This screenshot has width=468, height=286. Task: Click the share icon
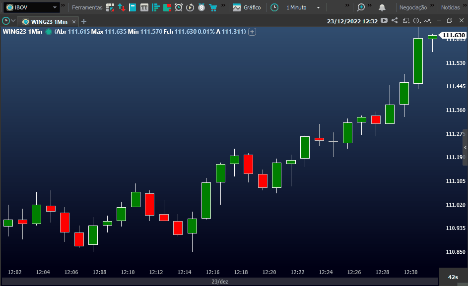(395, 20)
